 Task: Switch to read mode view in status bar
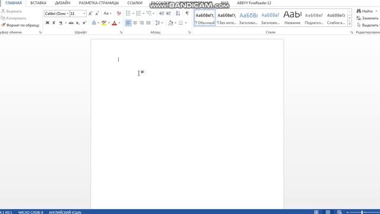[316, 212]
